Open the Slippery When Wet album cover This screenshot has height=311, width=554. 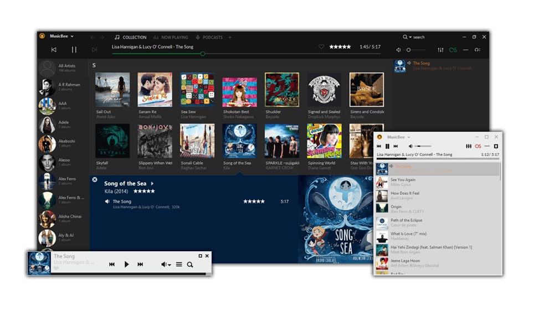pos(155,141)
